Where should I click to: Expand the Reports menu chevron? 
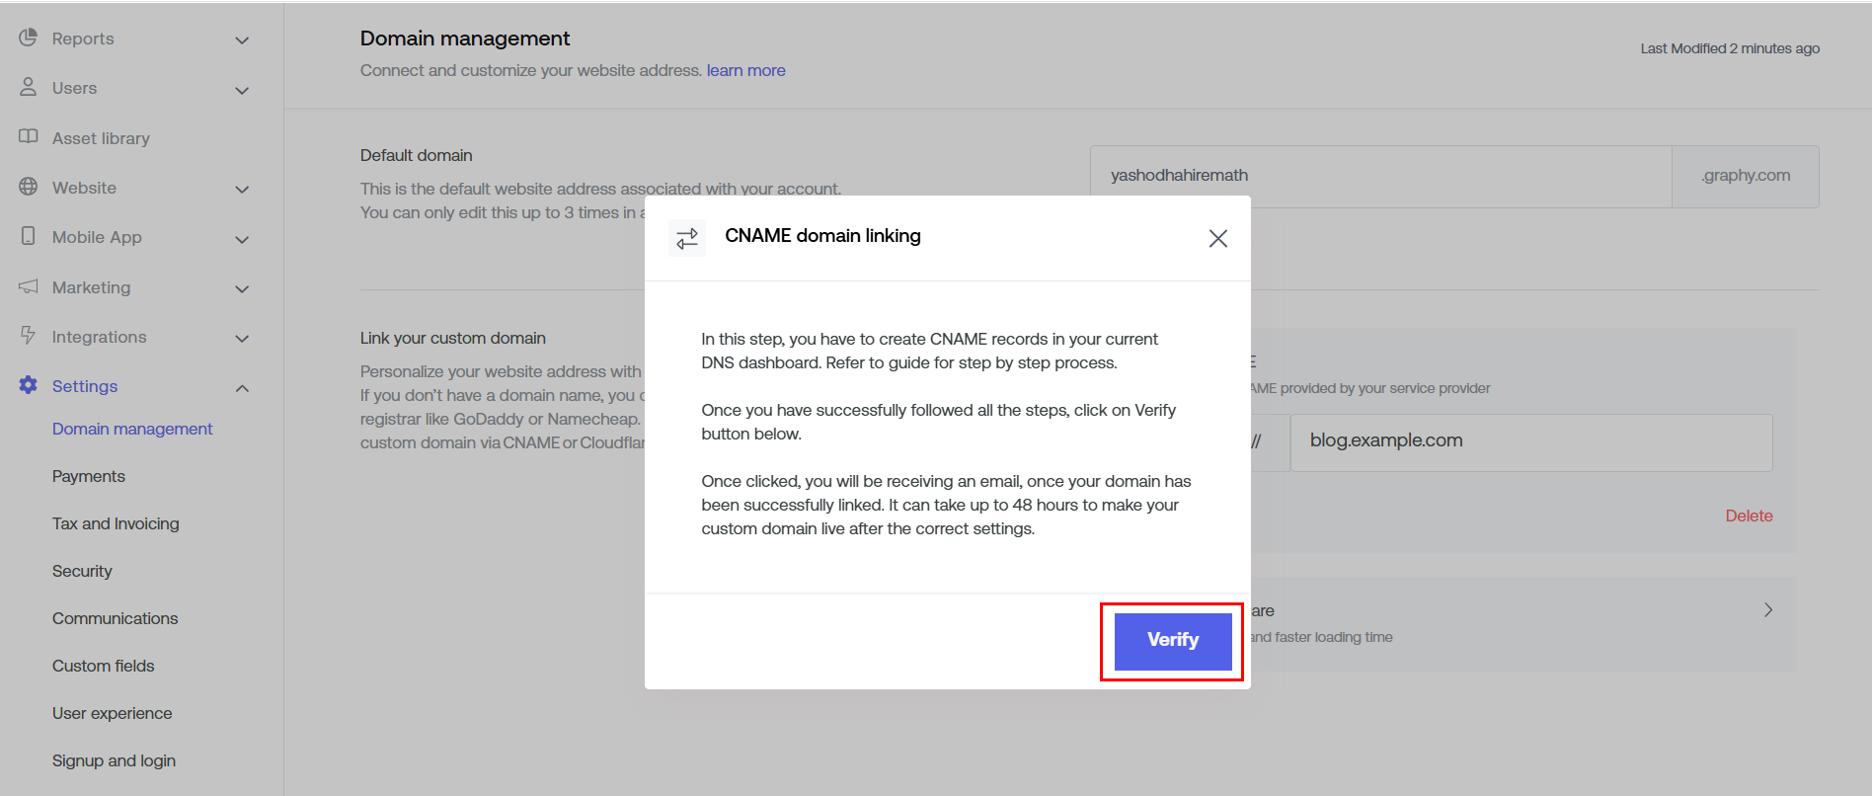pyautogui.click(x=242, y=40)
